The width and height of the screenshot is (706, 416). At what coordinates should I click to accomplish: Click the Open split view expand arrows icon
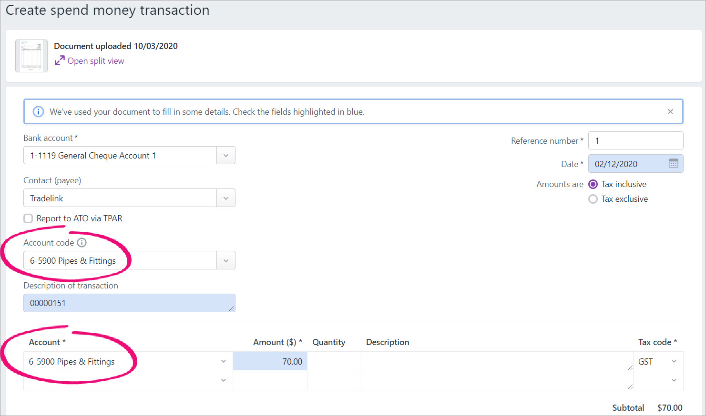[x=59, y=60]
